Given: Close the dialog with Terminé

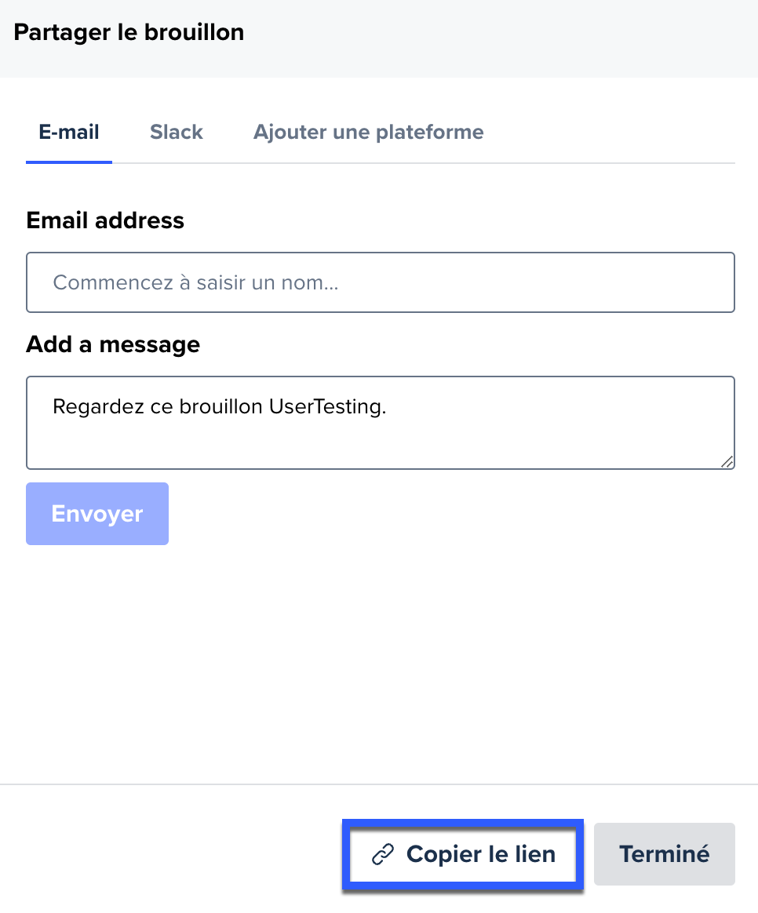Looking at the screenshot, I should tap(664, 854).
